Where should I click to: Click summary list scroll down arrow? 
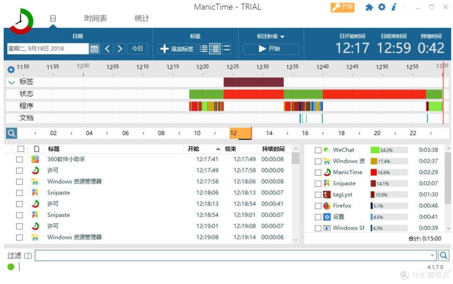(x=449, y=228)
